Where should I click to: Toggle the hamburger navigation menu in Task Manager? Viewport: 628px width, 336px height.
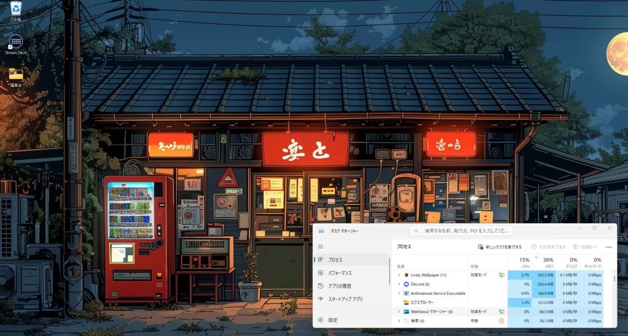pyautogui.click(x=320, y=246)
